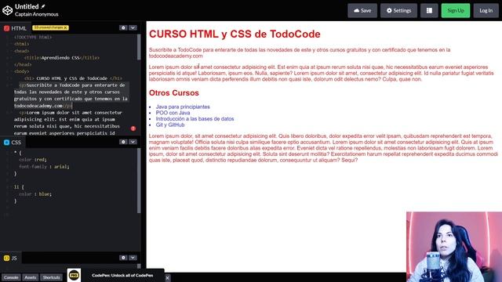Viewport: 502px width, 282px height.
Task: Click the Sign Up button
Action: (456, 10)
